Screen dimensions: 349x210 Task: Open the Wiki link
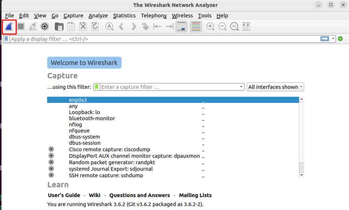click(x=94, y=195)
